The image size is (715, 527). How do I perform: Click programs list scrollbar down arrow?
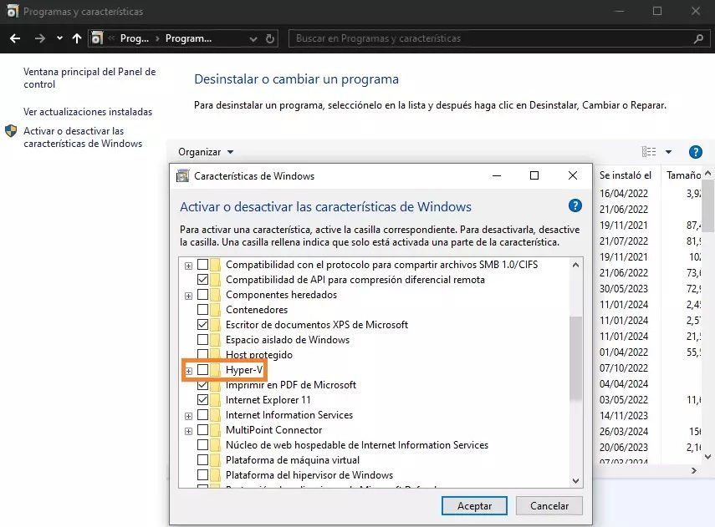coord(707,456)
